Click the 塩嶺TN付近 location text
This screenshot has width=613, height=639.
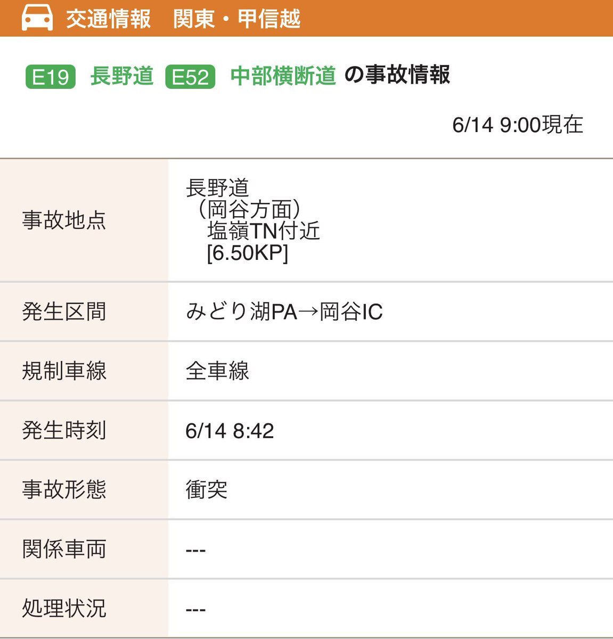[264, 231]
